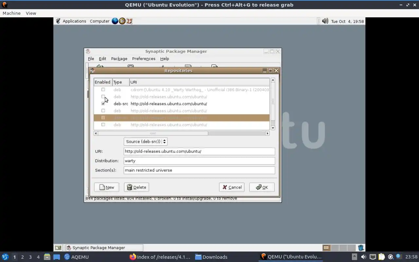Click the Section(s) field with main restricted universe

coord(199,170)
